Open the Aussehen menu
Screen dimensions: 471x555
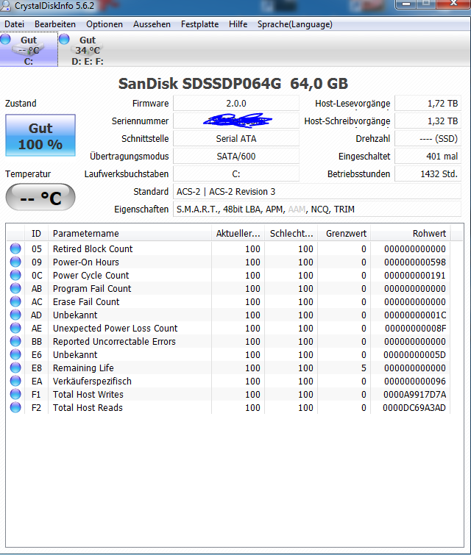(x=152, y=24)
